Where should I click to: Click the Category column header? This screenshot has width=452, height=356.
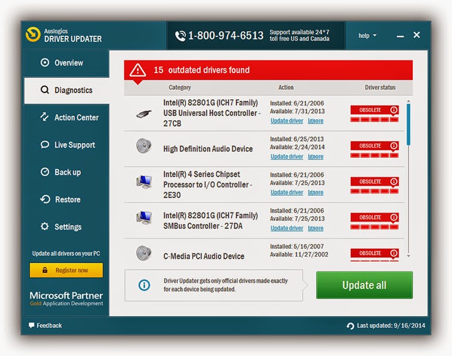[x=180, y=87]
